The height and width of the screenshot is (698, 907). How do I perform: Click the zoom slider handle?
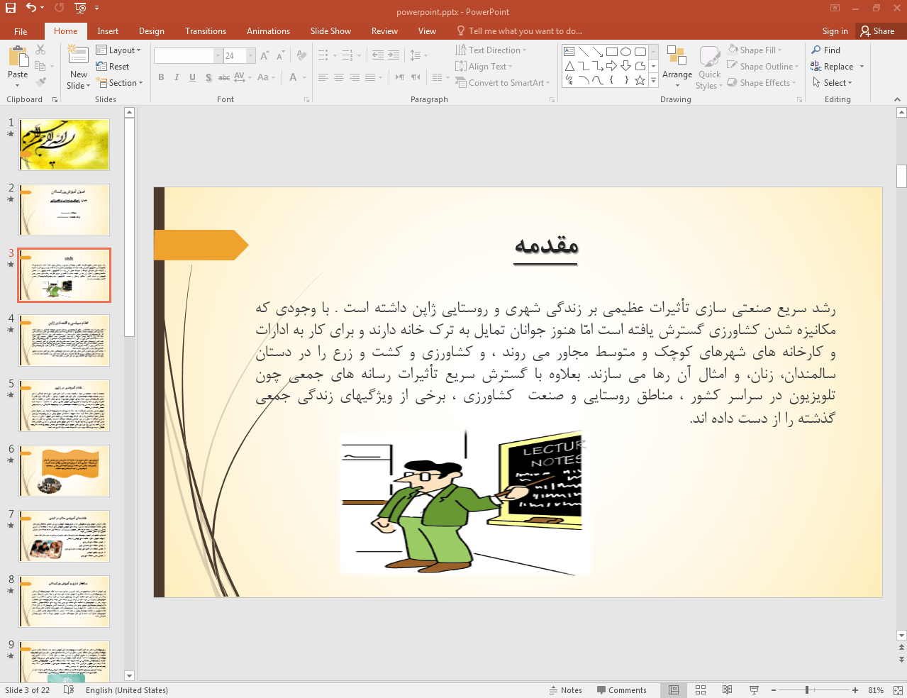pos(807,690)
